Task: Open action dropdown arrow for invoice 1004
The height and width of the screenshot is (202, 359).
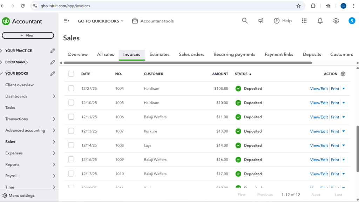Action: [344, 89]
